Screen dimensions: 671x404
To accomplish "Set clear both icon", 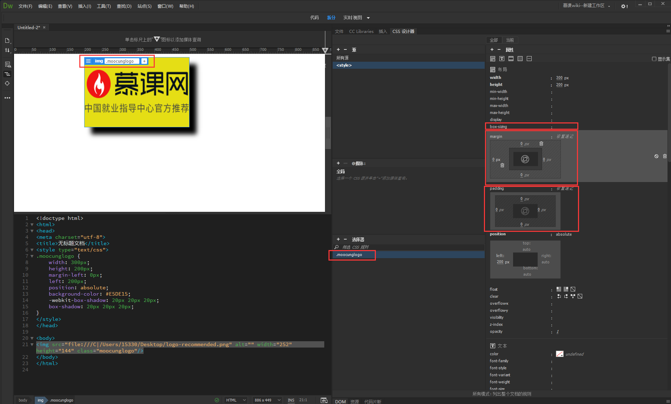I will pyautogui.click(x=573, y=296).
